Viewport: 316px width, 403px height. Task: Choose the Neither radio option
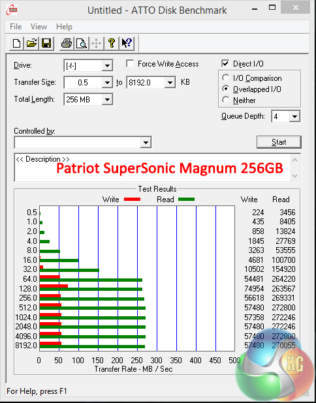(x=226, y=100)
